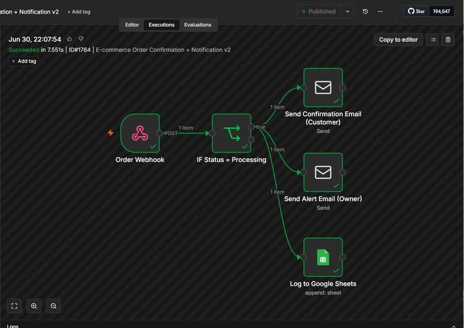The image size is (464, 328).
Task: Expand the Published dropdown arrow
Action: [347, 11]
